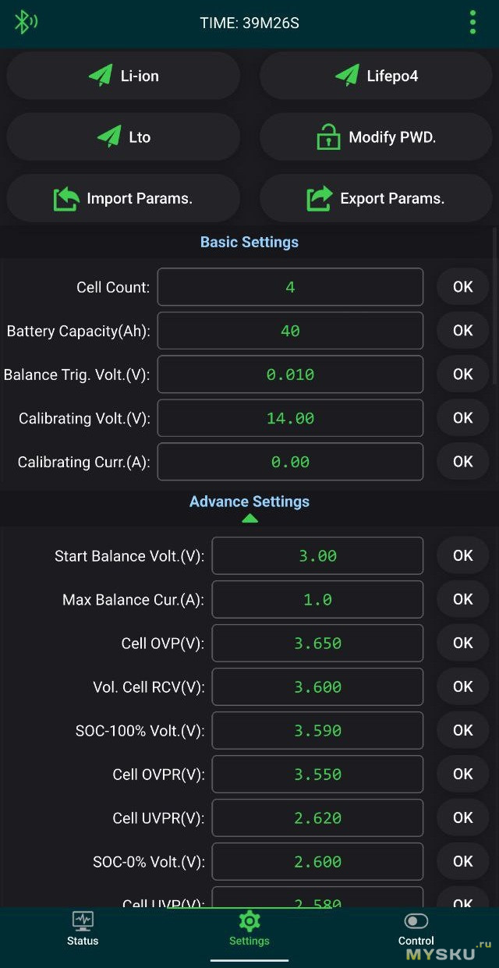Open the three-dot overflow menu
This screenshot has width=499, height=968.
[x=472, y=23]
